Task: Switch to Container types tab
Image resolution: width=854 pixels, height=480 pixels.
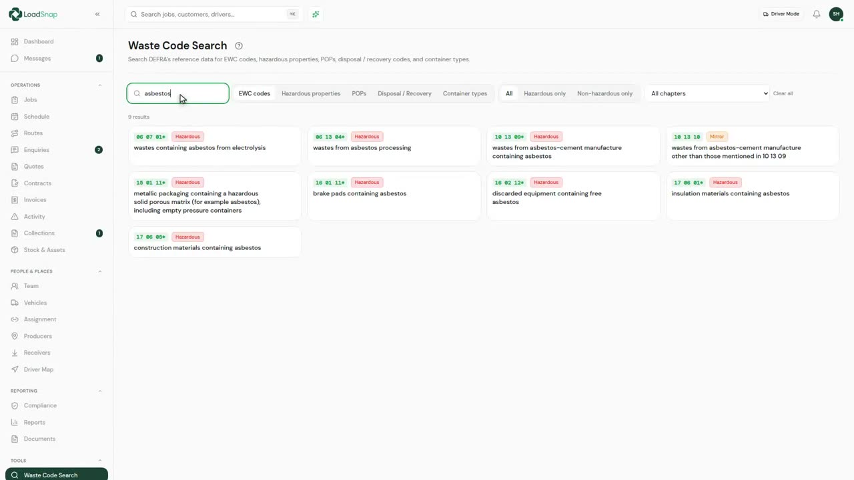Action: [x=465, y=93]
